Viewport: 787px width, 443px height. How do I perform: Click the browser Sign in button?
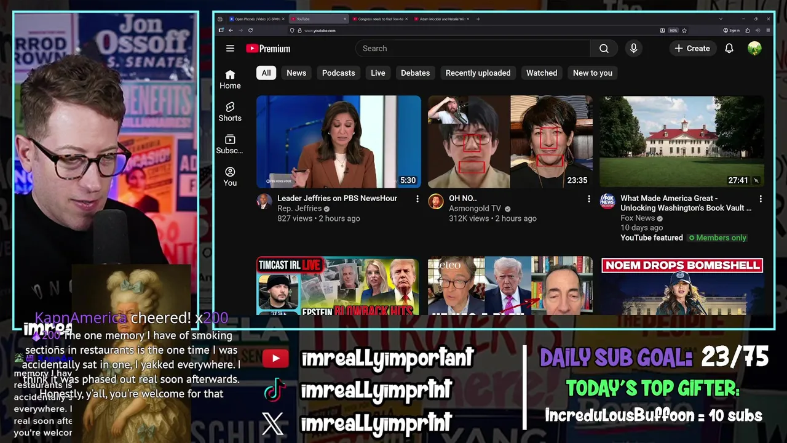coord(731,30)
